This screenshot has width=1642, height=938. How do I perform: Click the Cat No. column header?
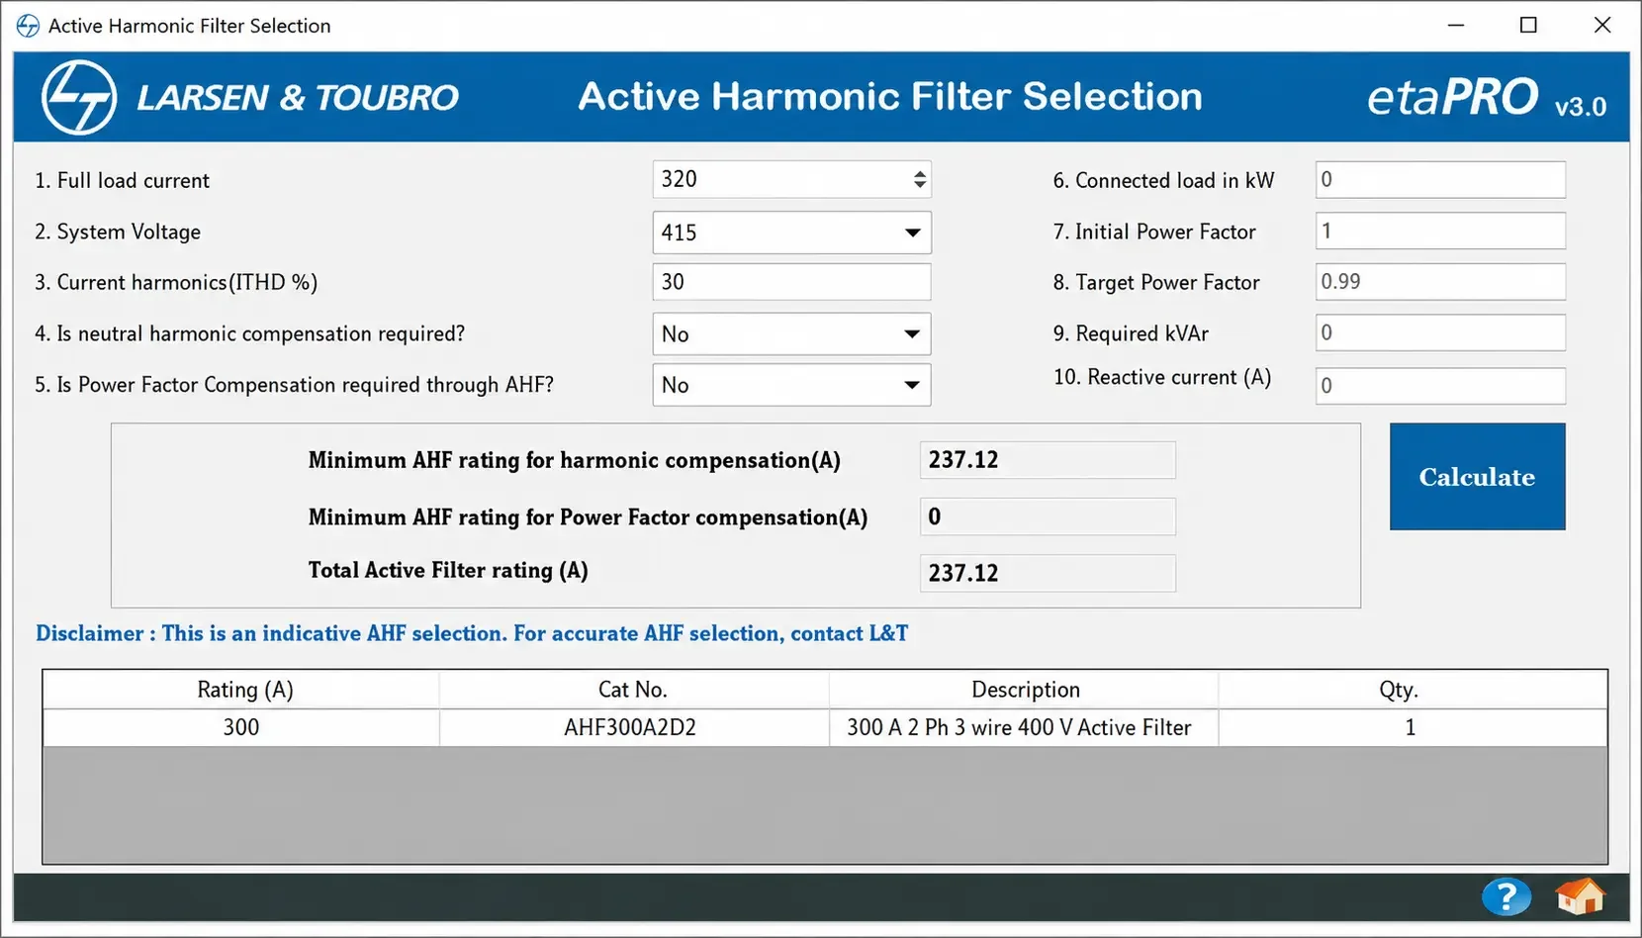(x=633, y=690)
